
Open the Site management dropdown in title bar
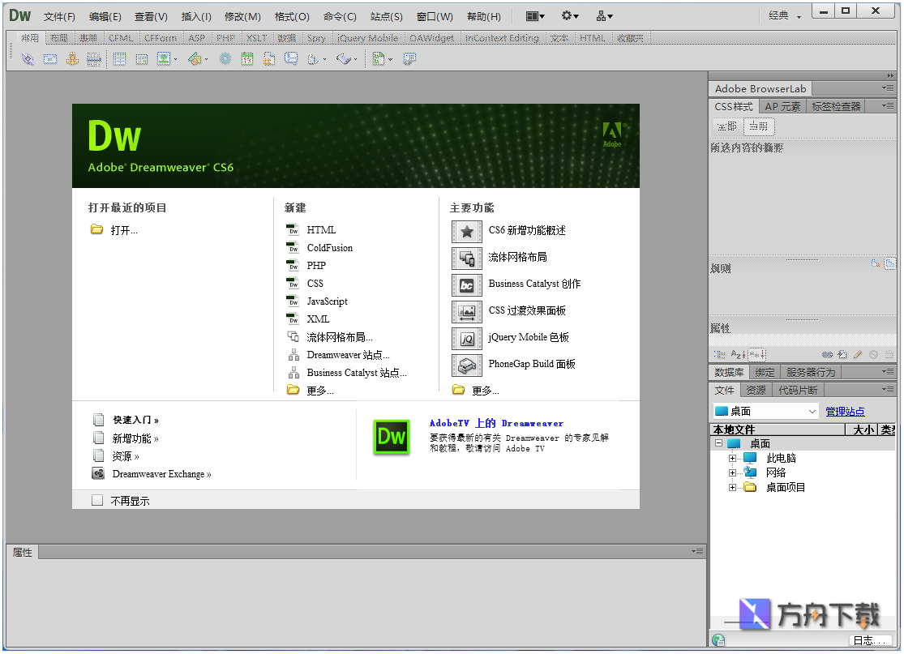point(604,16)
